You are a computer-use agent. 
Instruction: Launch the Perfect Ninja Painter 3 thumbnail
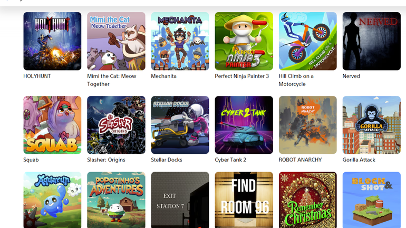tap(244, 41)
